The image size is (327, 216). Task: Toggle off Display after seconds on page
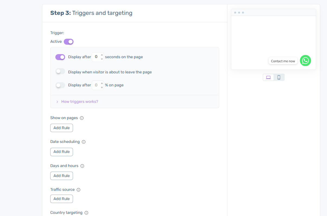click(x=60, y=57)
